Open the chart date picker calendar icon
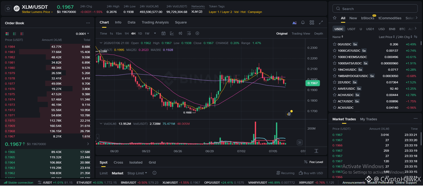 (163, 34)
